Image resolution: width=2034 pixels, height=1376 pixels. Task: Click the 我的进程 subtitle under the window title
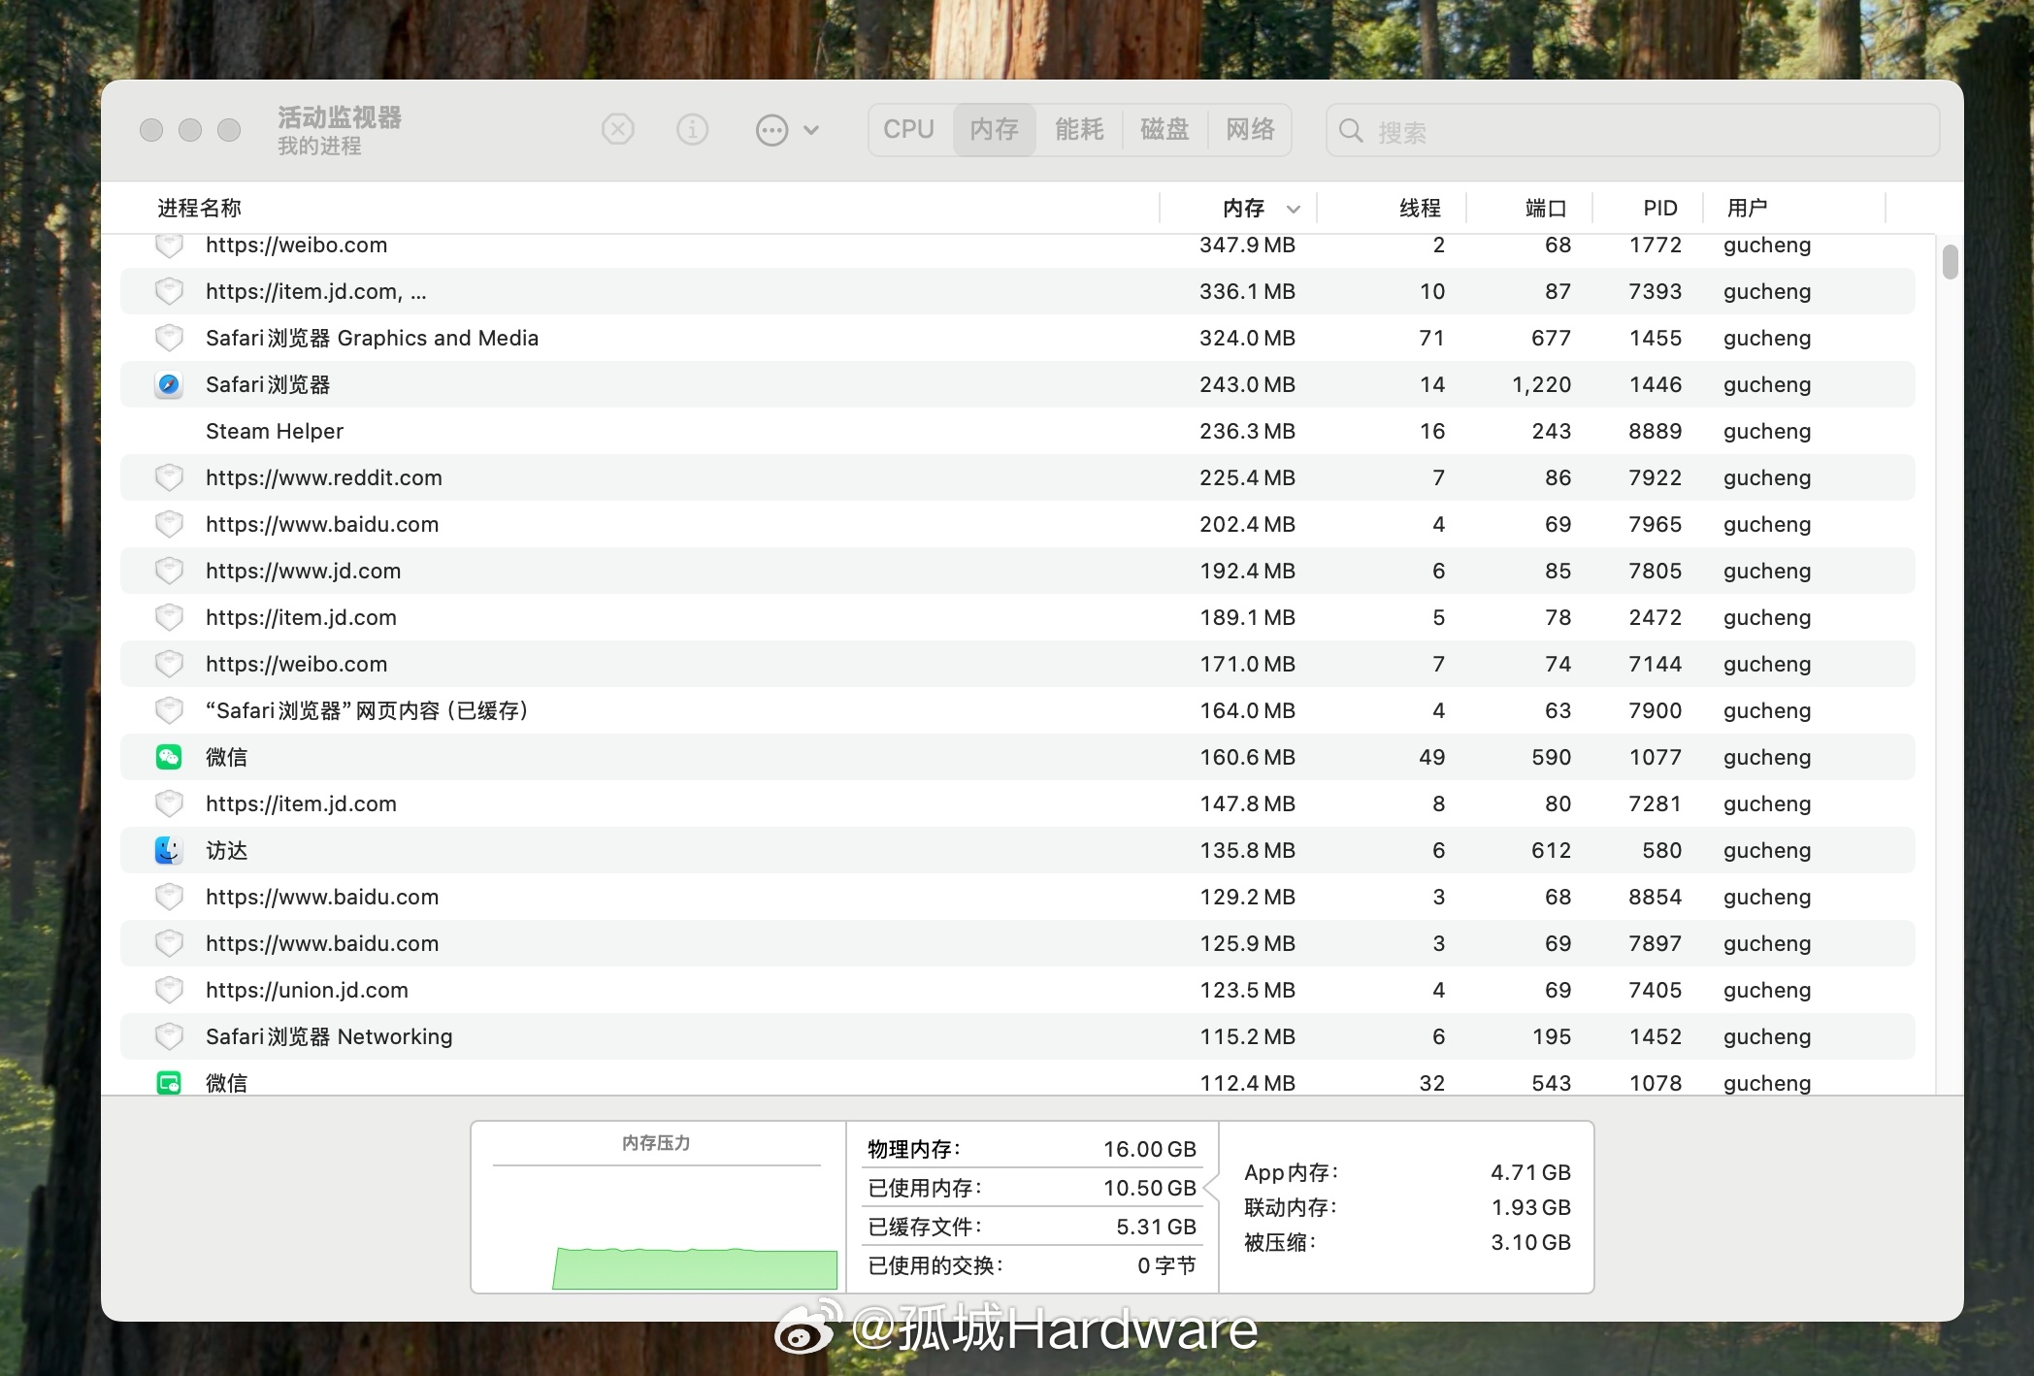(x=319, y=147)
